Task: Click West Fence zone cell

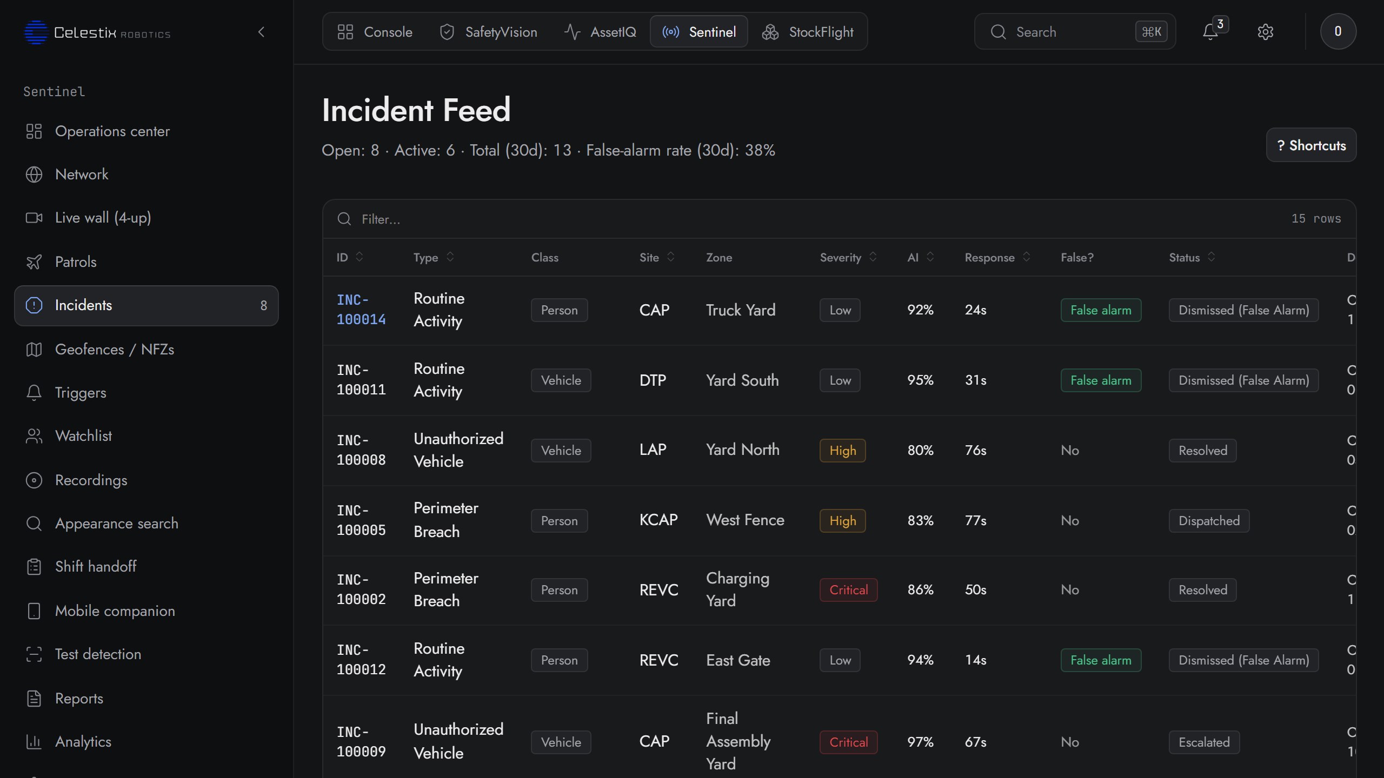Action: (745, 520)
